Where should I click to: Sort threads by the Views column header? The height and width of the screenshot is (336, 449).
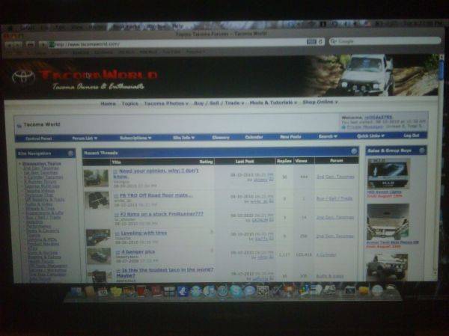tap(301, 161)
